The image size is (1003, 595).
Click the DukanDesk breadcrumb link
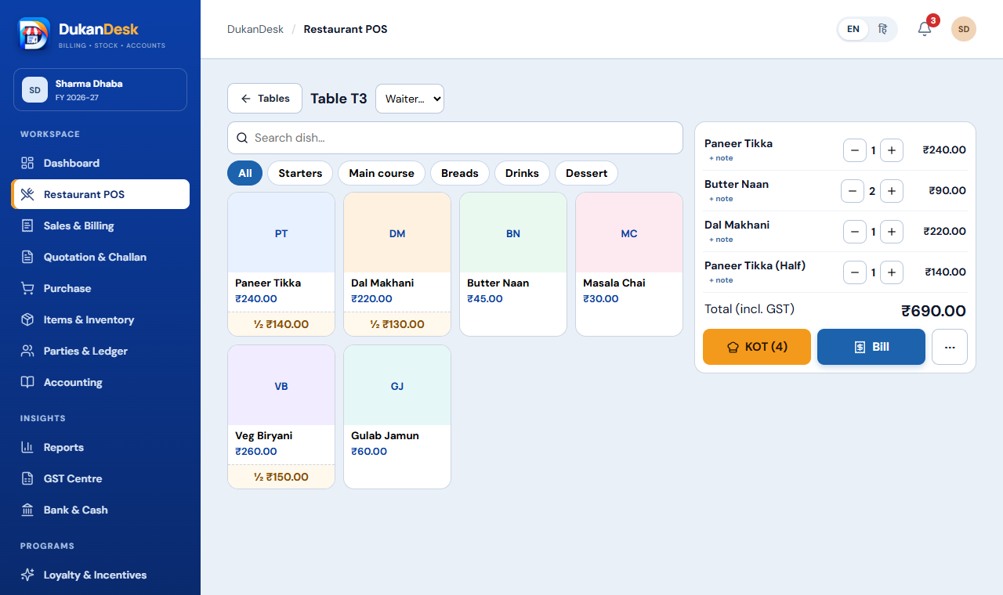tap(255, 29)
